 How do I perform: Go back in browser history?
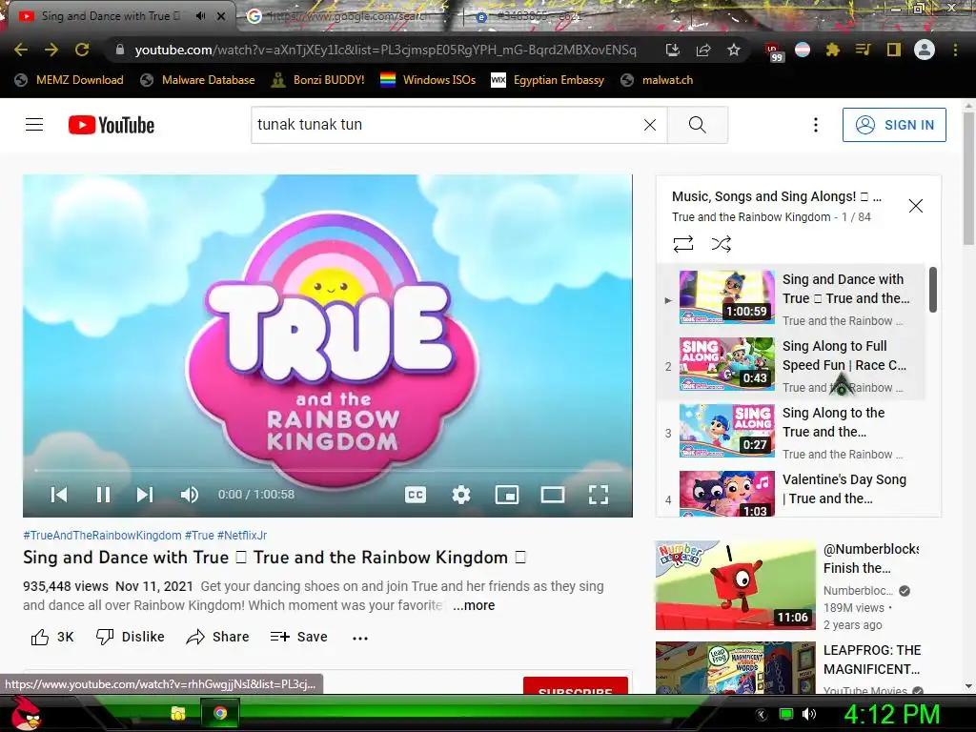[21, 50]
